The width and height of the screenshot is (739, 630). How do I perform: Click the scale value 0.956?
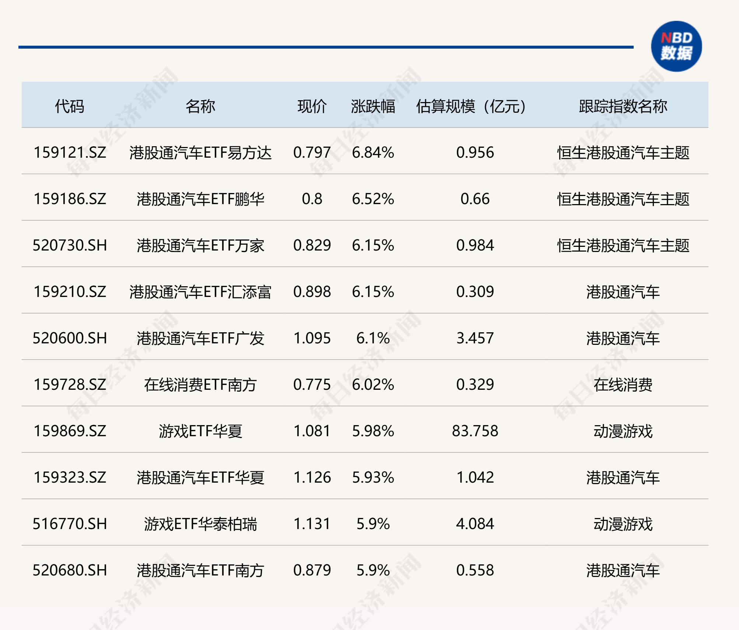pyautogui.click(x=475, y=153)
